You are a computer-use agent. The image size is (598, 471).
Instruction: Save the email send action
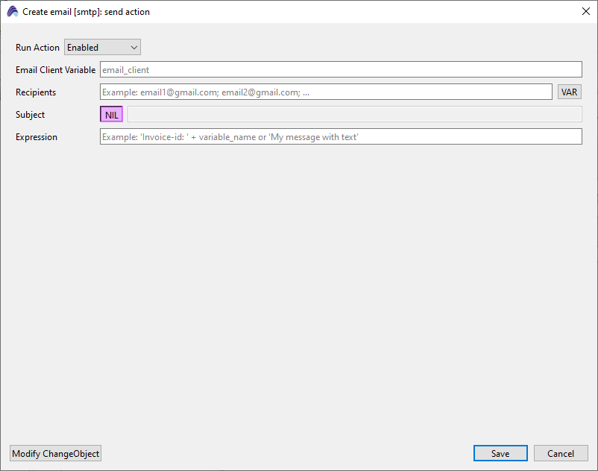coord(500,454)
